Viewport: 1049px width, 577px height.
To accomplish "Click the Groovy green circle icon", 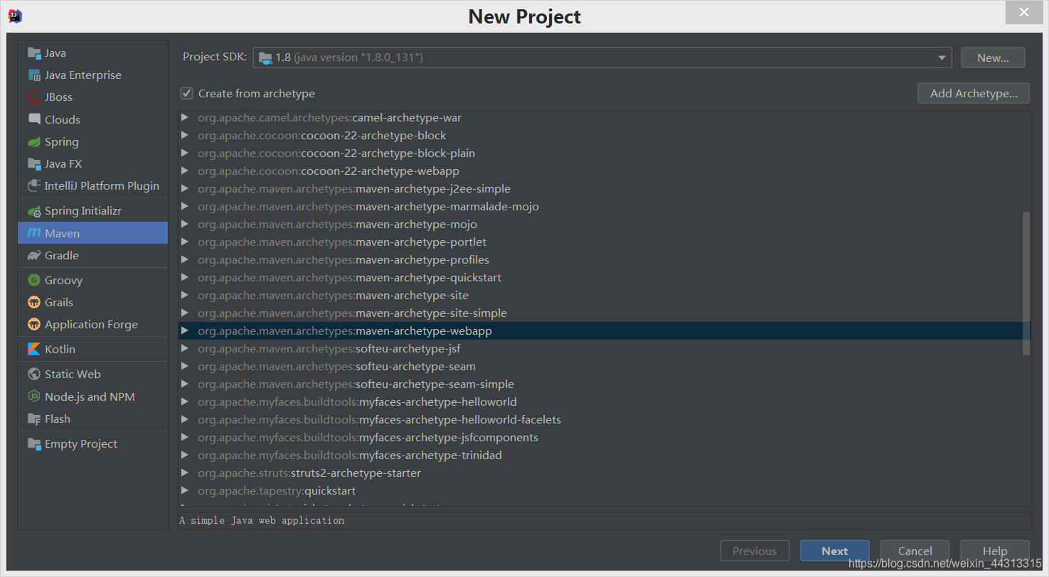I will 34,280.
